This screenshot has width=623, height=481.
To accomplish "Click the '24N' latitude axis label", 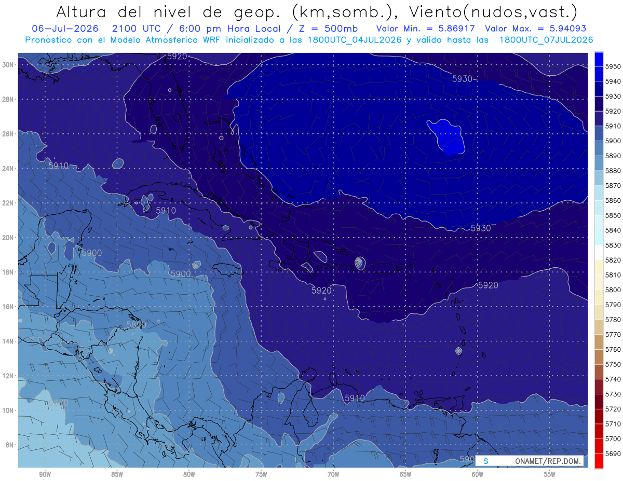I will click(8, 168).
